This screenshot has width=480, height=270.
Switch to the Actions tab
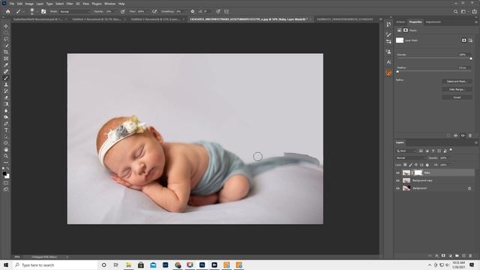[400, 22]
